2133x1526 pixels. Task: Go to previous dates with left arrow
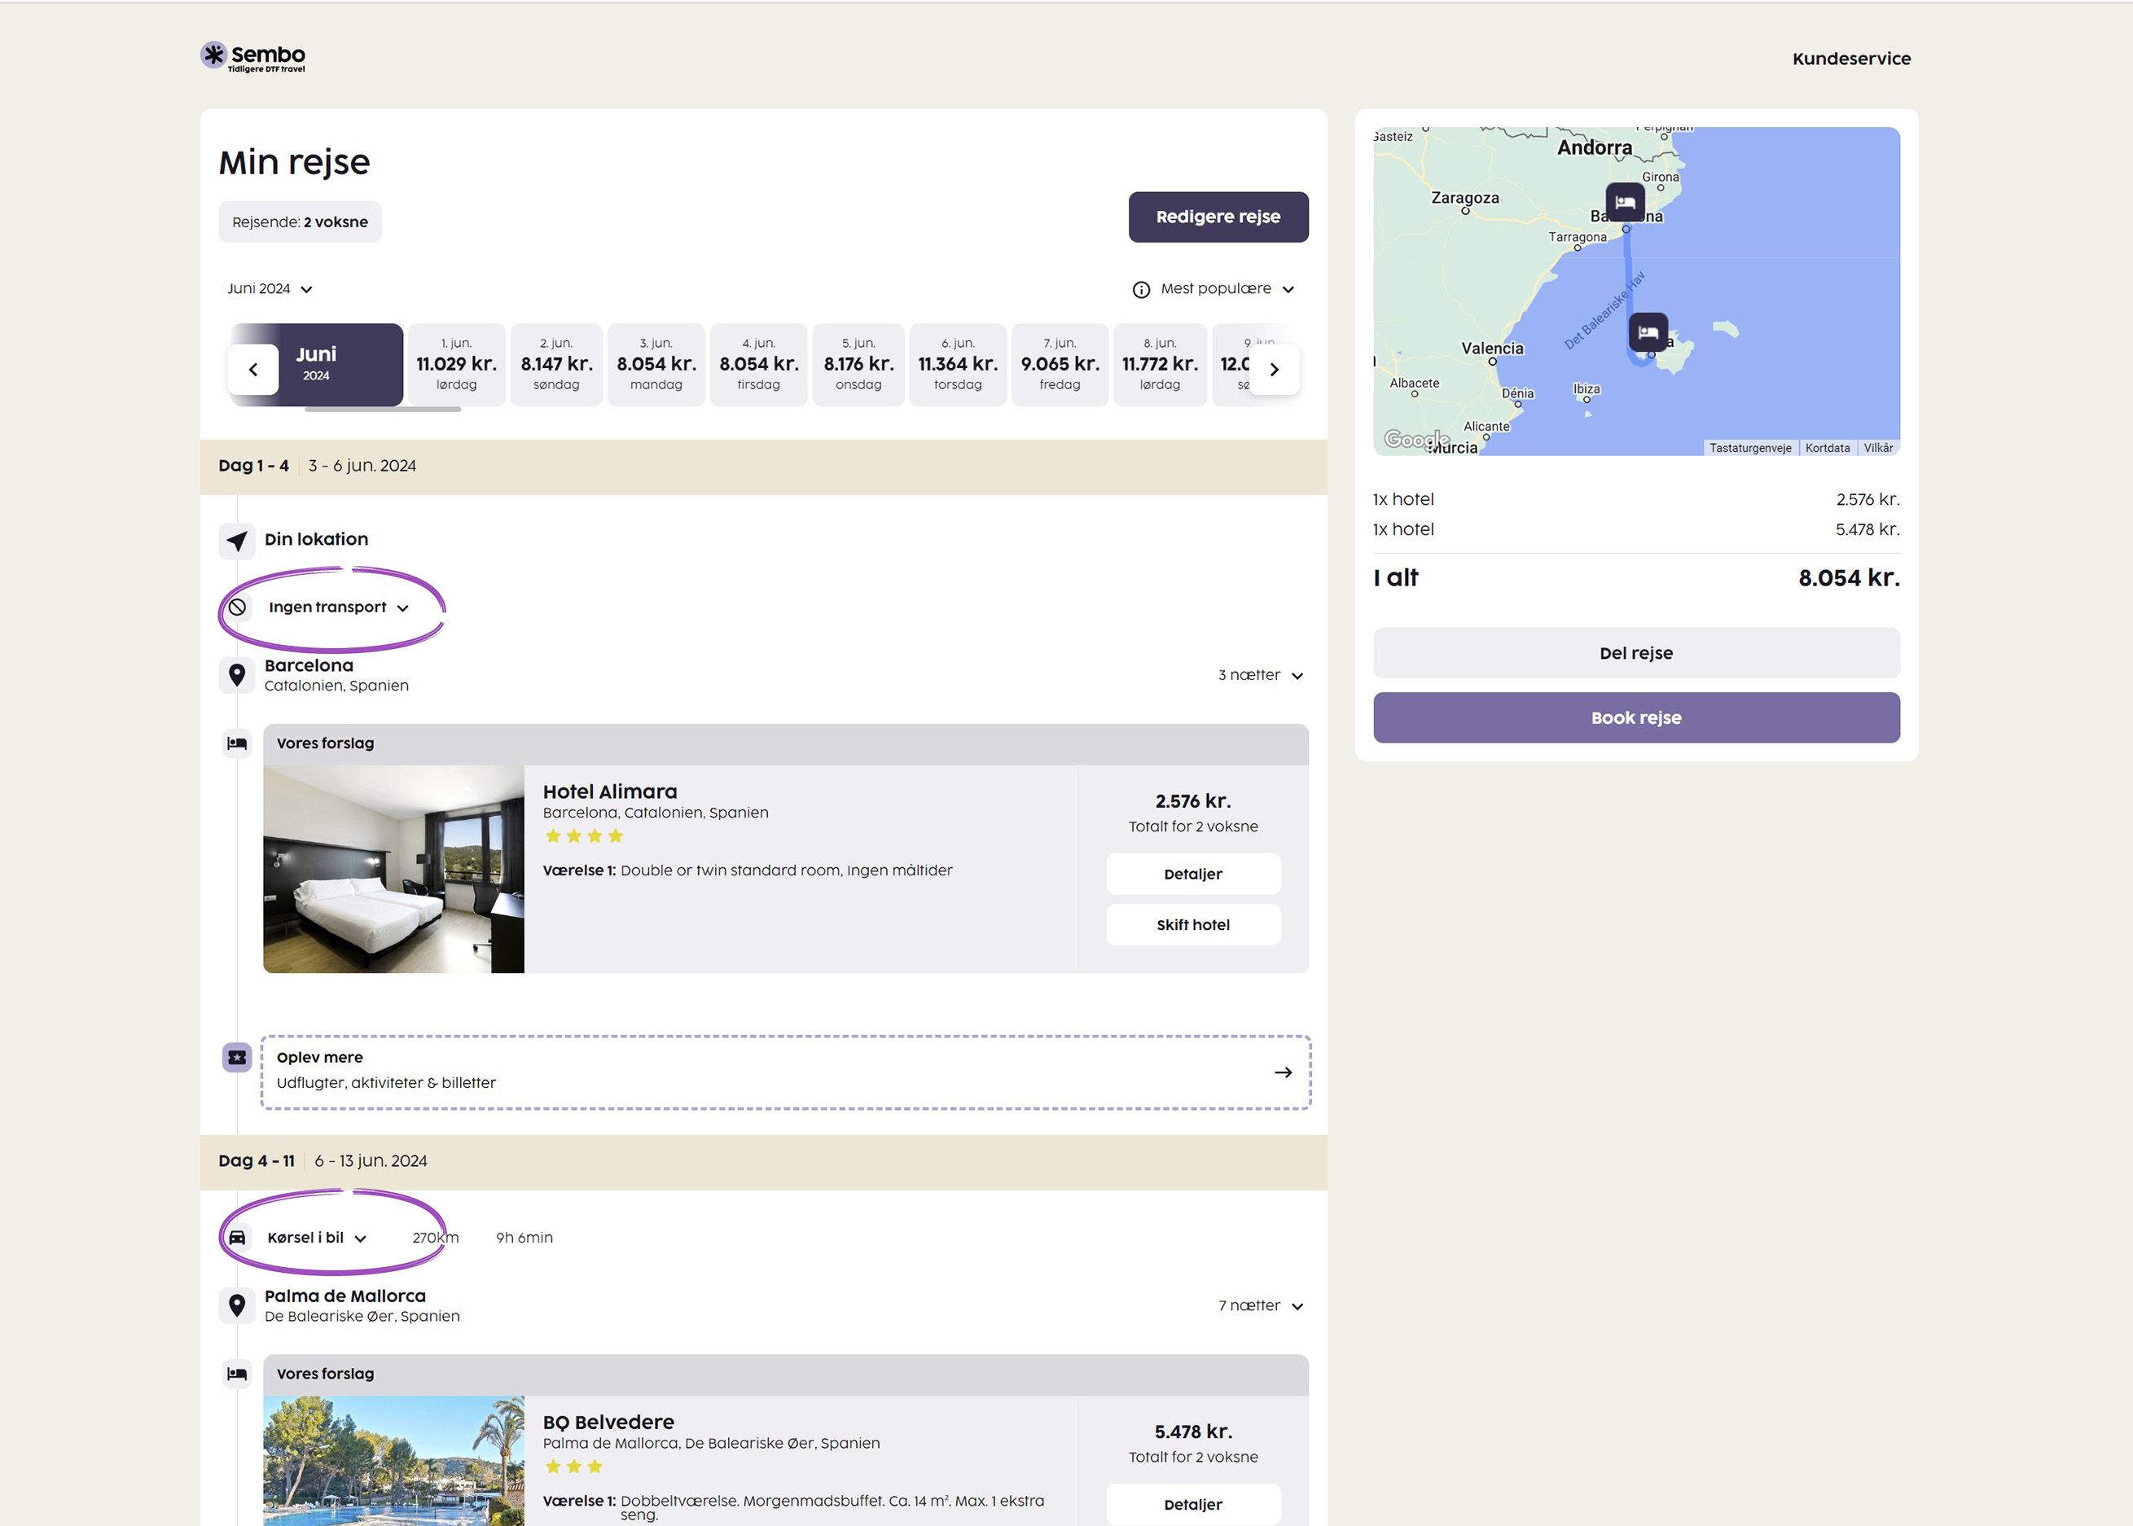252,369
